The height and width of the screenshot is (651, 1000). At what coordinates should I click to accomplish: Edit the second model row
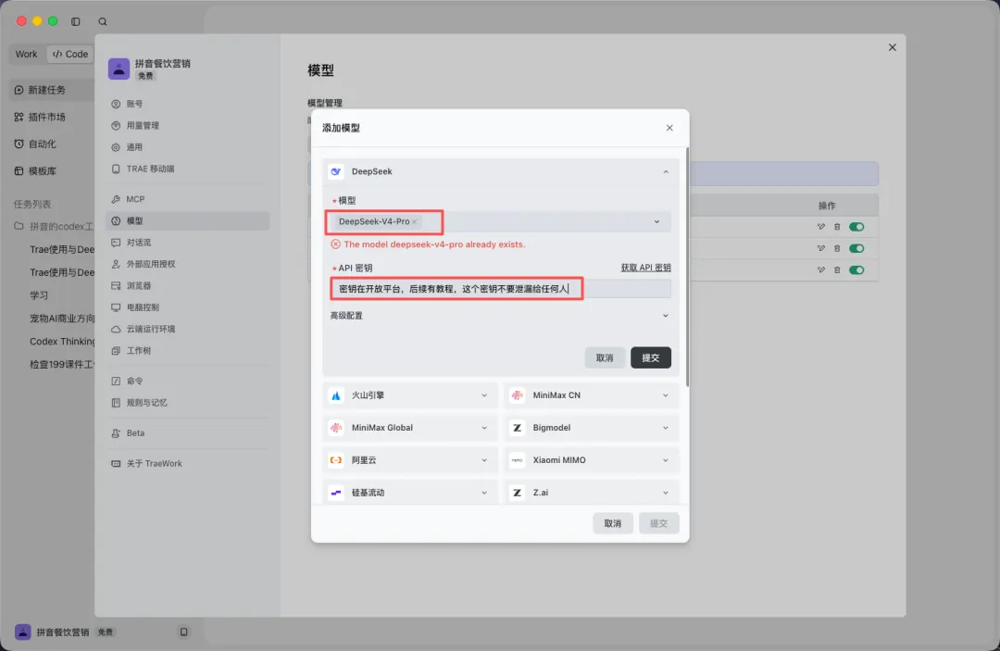(x=820, y=249)
